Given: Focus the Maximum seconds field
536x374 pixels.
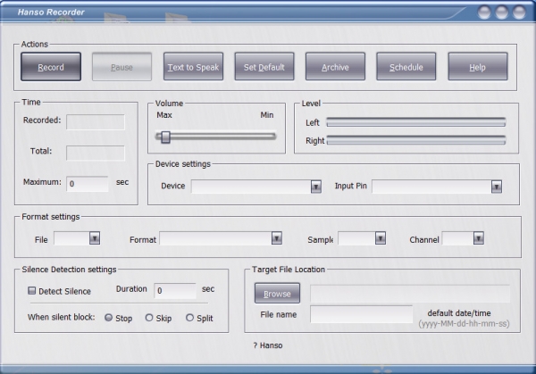Looking at the screenshot, I should 88,184.
